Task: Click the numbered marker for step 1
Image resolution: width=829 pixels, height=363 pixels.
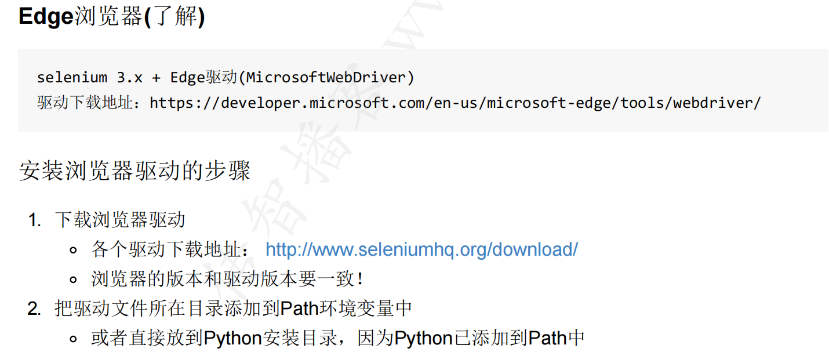Action: tap(35, 220)
